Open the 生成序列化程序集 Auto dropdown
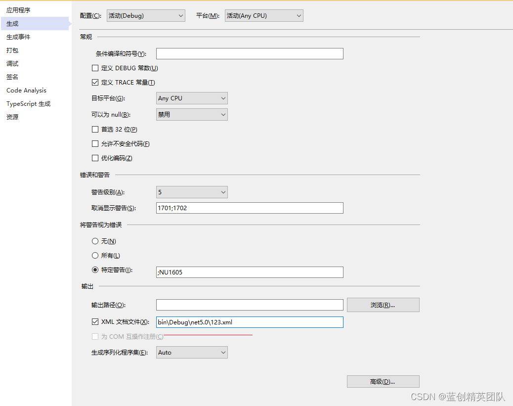Viewport: 513px width, 406px height. [x=192, y=353]
